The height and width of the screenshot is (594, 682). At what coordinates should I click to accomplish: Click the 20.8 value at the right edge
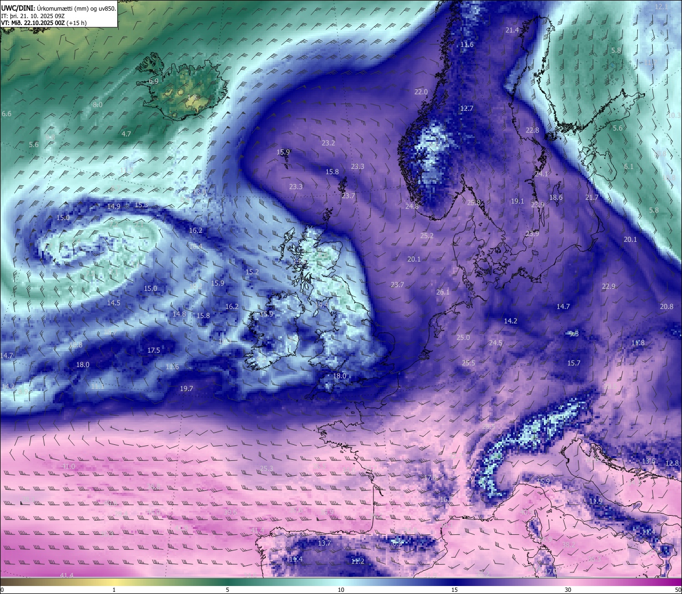pos(667,307)
